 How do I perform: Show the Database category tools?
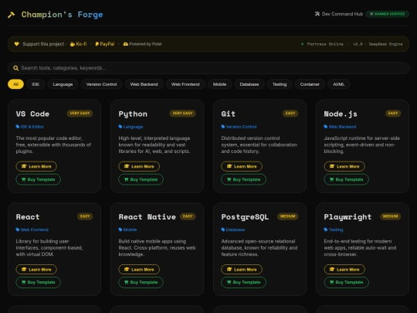point(249,84)
